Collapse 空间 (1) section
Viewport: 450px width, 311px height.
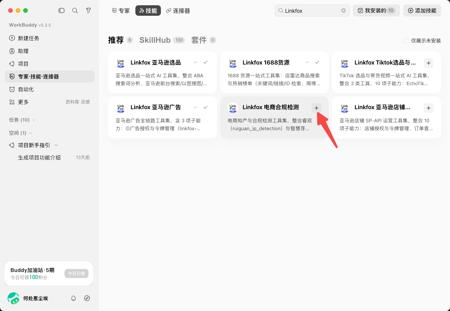pyautogui.click(x=21, y=133)
